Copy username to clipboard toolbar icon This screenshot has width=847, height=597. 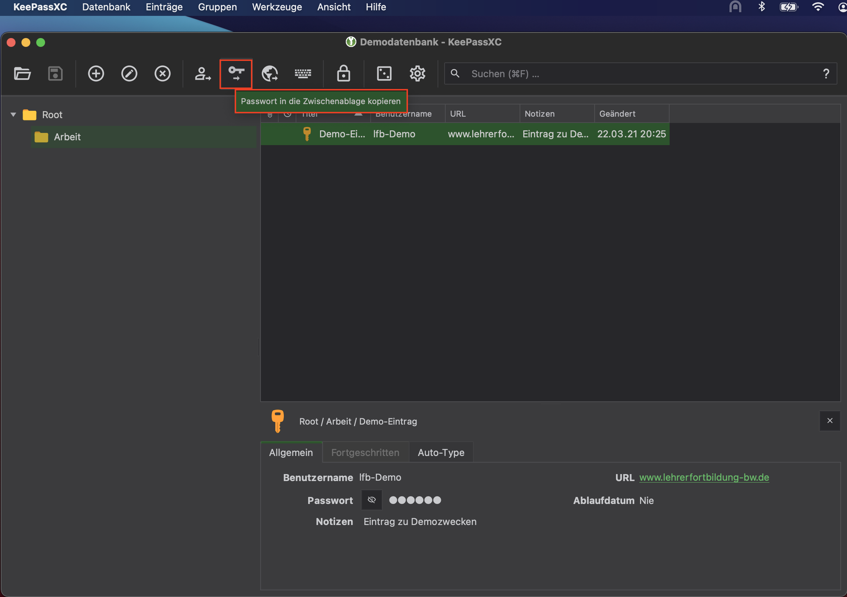(203, 73)
